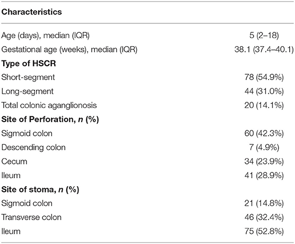Click the value 41 (28.9%)
Screen dimensions: 295x244
264,176
